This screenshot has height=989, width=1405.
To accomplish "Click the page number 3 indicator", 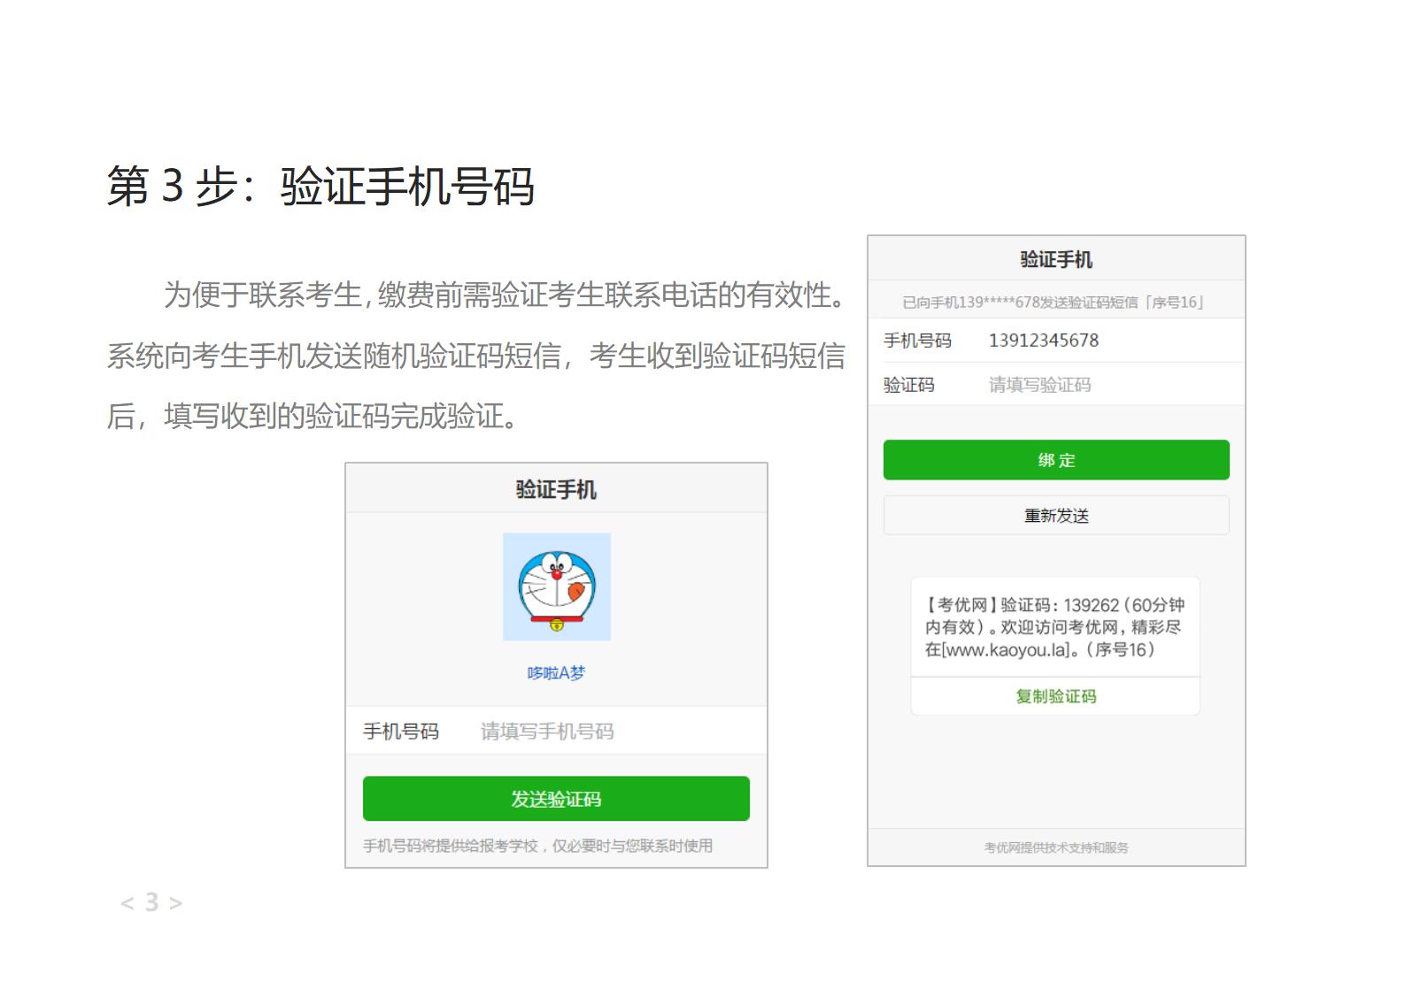I will 151,902.
